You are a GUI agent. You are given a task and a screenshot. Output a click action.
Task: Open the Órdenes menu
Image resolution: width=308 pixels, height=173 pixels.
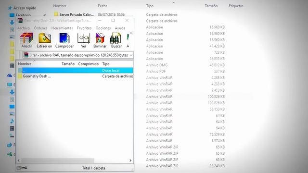(x=40, y=28)
